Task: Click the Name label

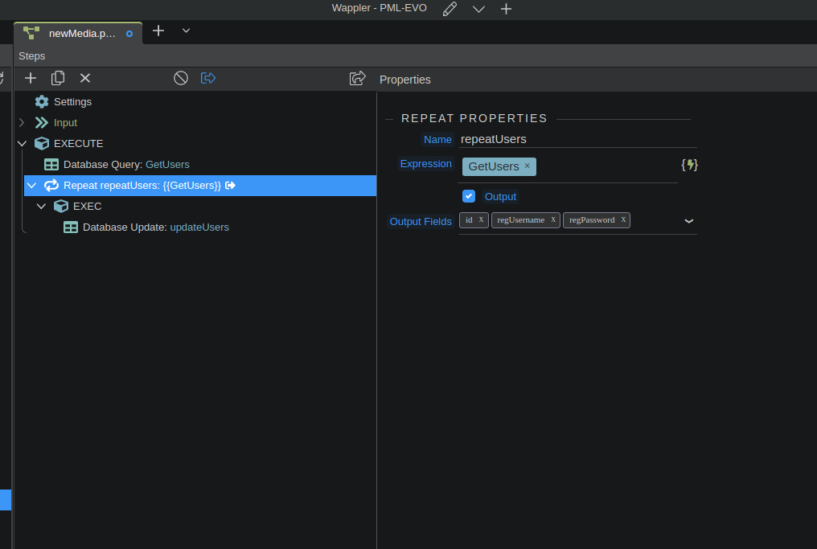Action: 437,140
